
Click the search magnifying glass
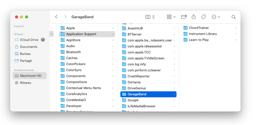point(233,17)
